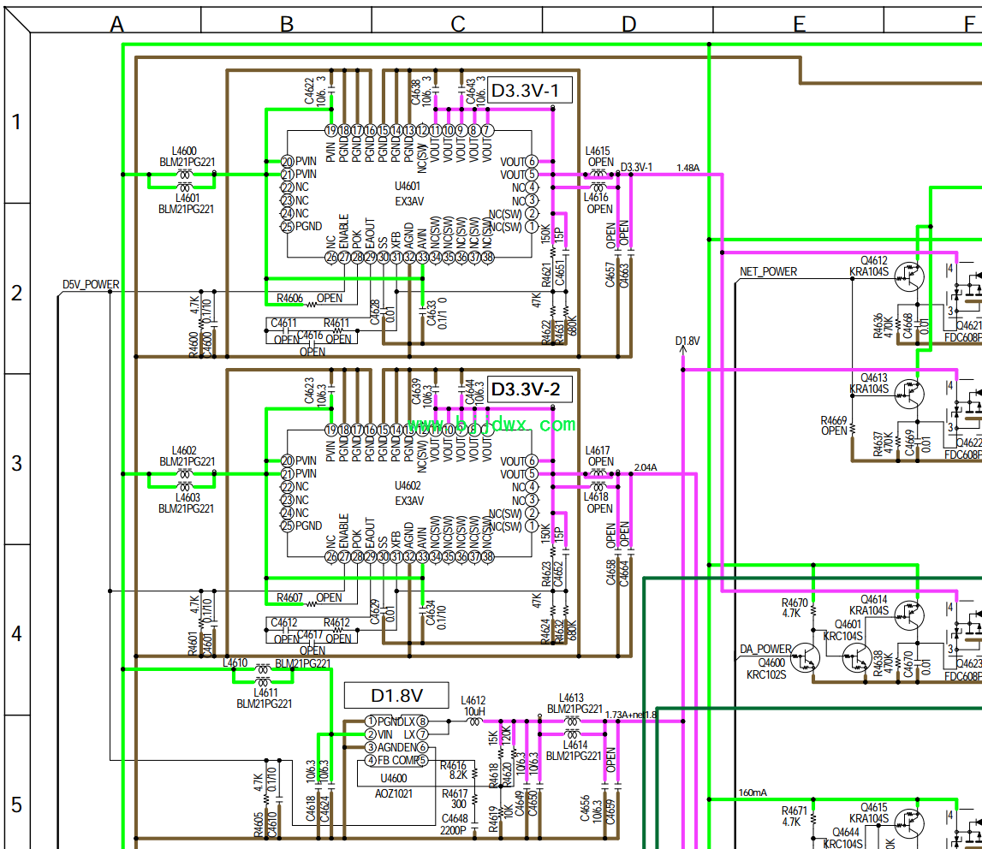Select the L4613 inductor label

pos(571,698)
